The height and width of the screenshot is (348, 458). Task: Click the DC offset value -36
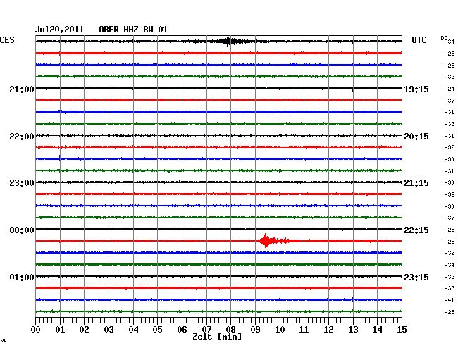pos(450,147)
